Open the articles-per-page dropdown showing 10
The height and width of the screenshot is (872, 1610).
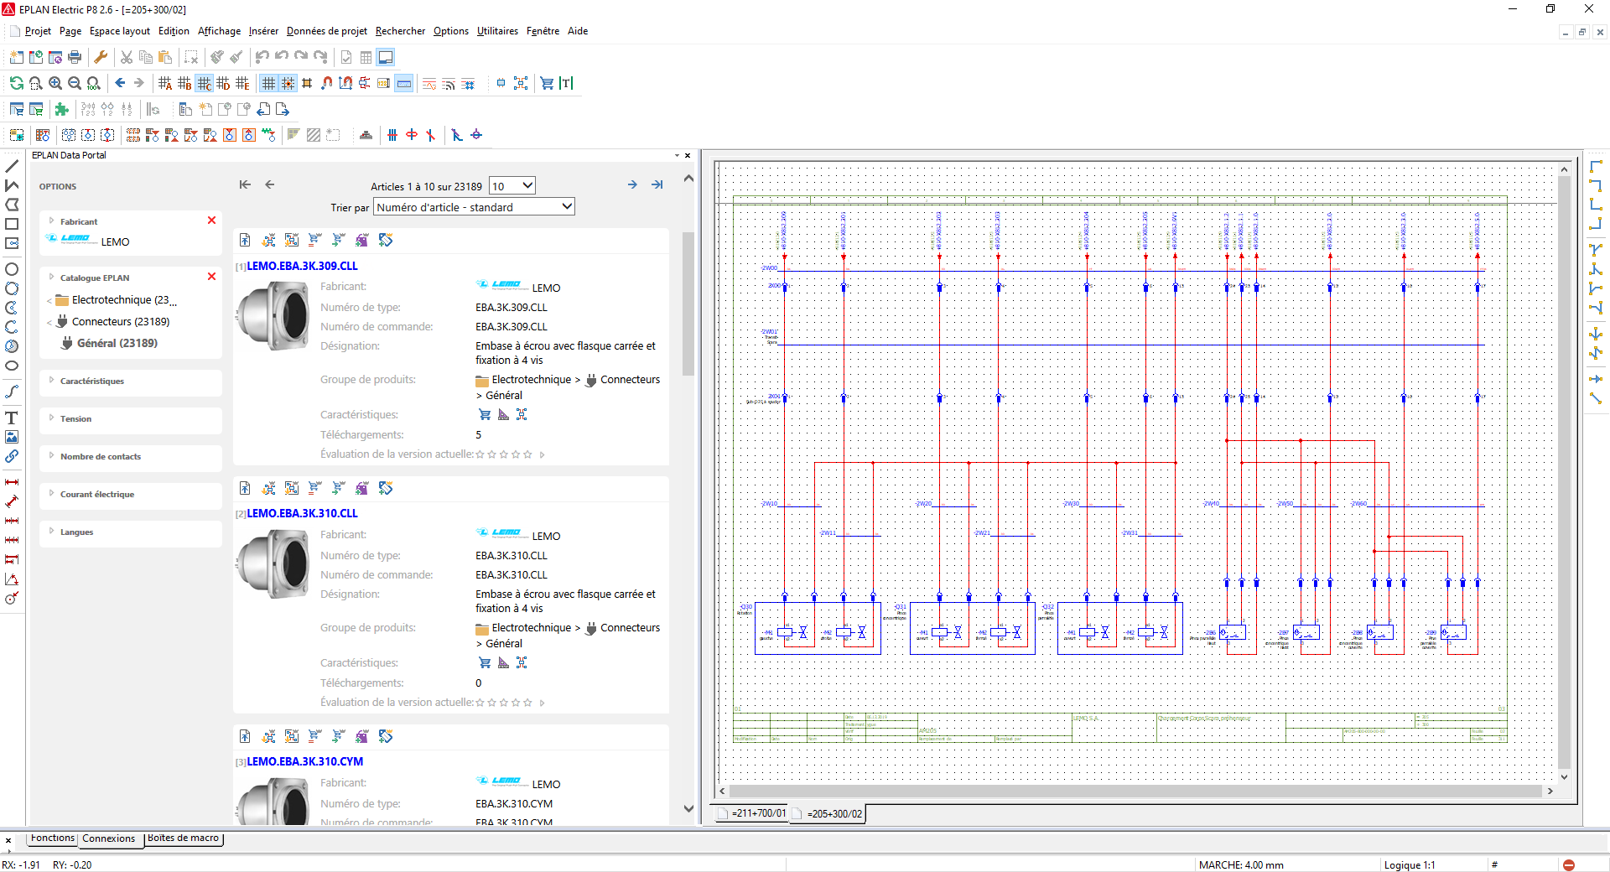click(x=512, y=185)
